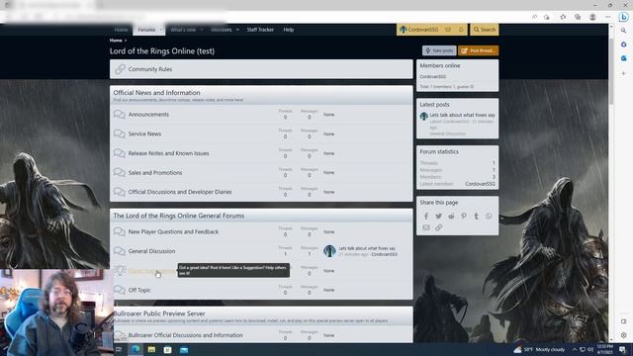
Task: Open Members nav tab
Action: tap(222, 30)
